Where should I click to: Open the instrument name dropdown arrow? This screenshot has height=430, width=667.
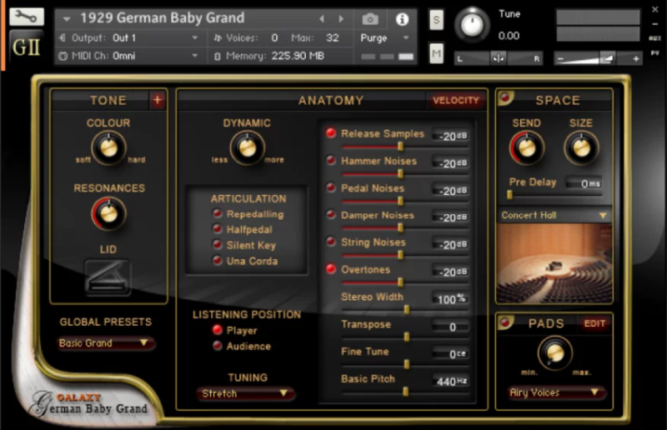pyautogui.click(x=67, y=18)
